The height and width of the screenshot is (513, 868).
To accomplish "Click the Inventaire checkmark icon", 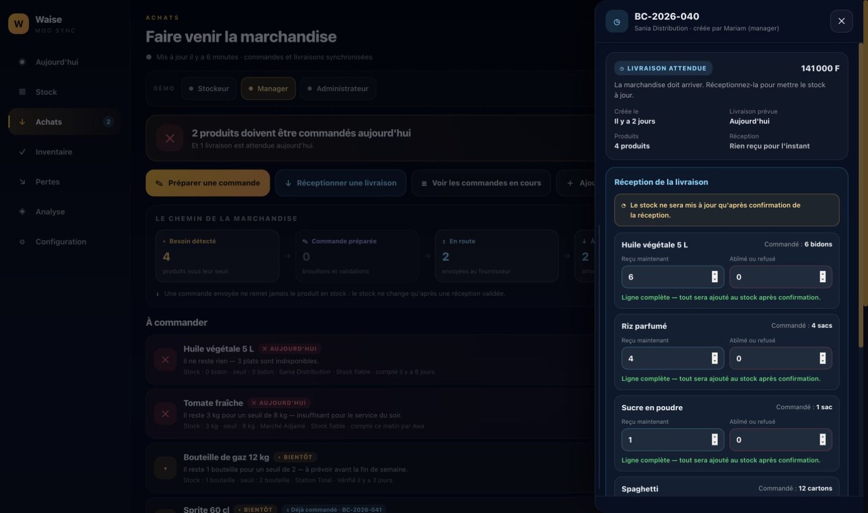I will pos(22,152).
